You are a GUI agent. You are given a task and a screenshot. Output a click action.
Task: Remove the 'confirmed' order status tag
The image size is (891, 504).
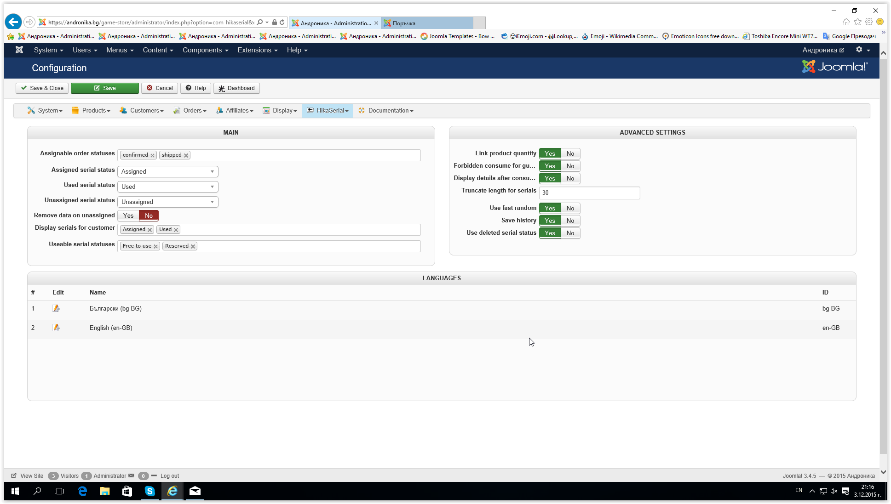click(152, 155)
